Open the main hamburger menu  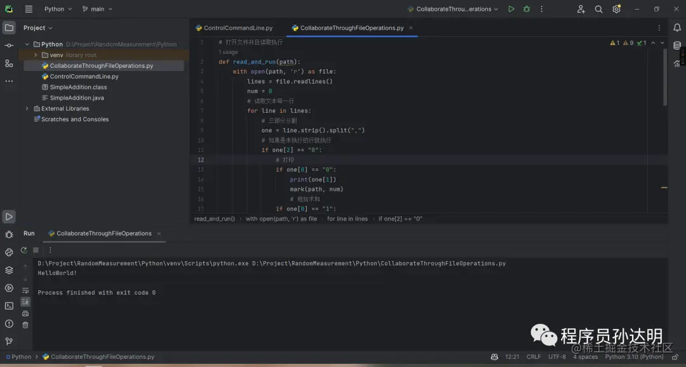(29, 9)
